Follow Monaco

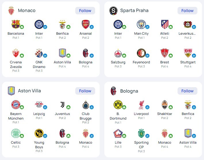tap(85, 11)
